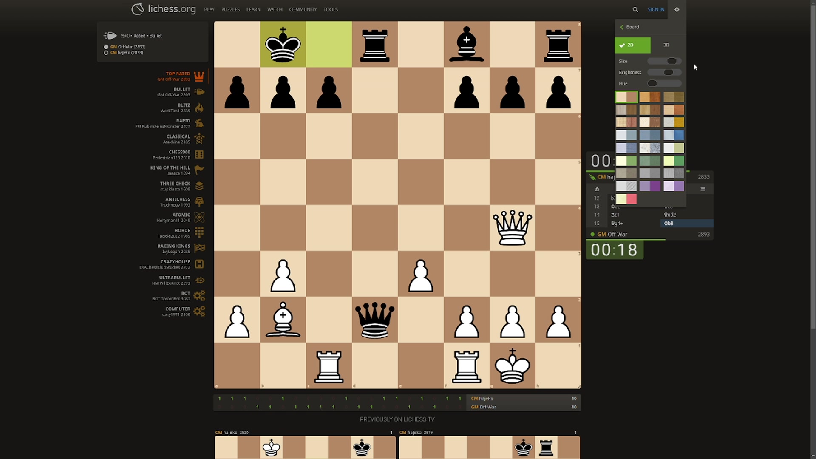The height and width of the screenshot is (459, 816).
Task: Select Atomic icon
Action: (x=199, y=217)
